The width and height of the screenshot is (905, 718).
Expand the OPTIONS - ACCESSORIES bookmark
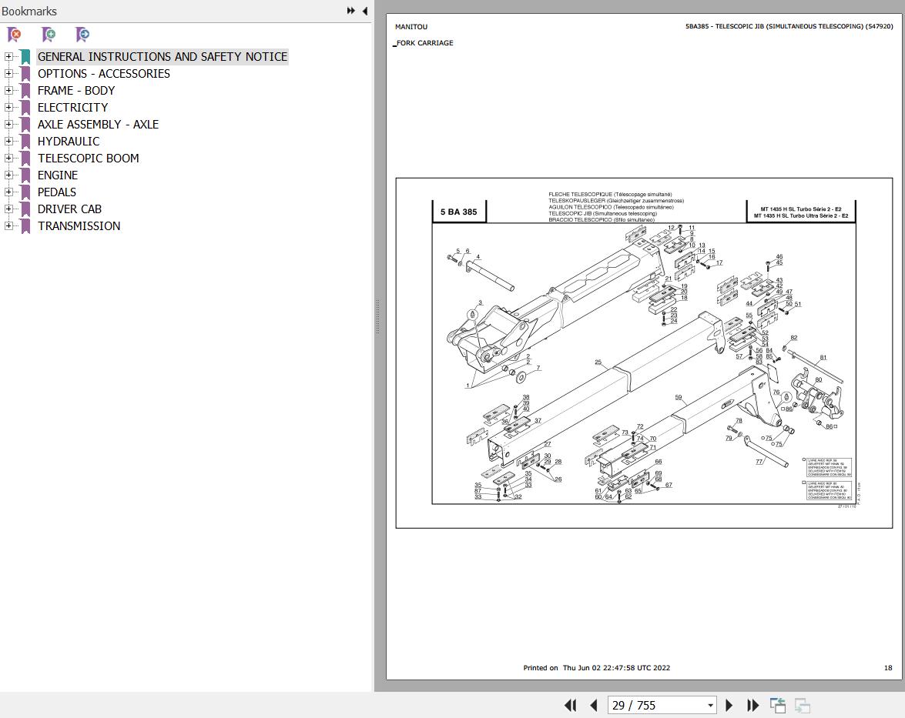8,74
